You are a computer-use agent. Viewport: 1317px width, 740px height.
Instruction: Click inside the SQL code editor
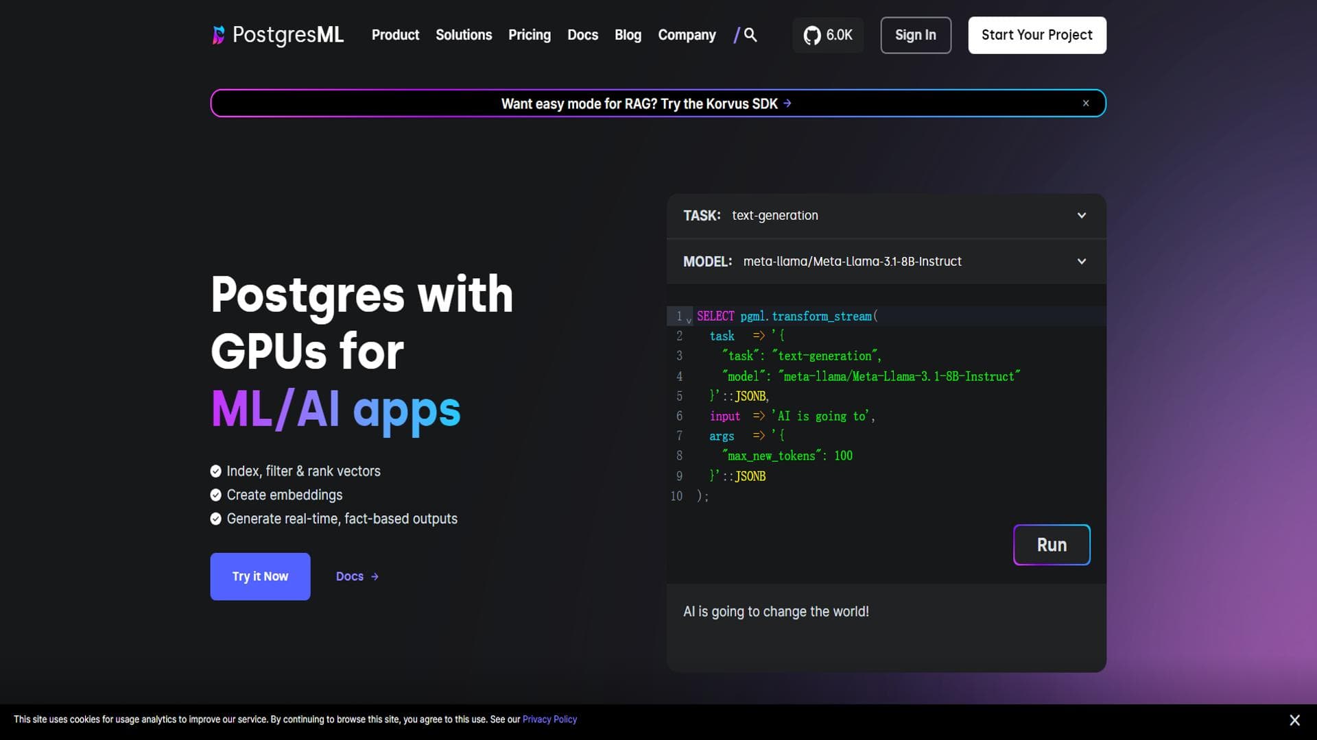[x=886, y=406]
